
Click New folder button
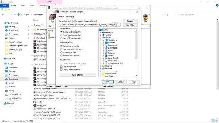point(130,25)
